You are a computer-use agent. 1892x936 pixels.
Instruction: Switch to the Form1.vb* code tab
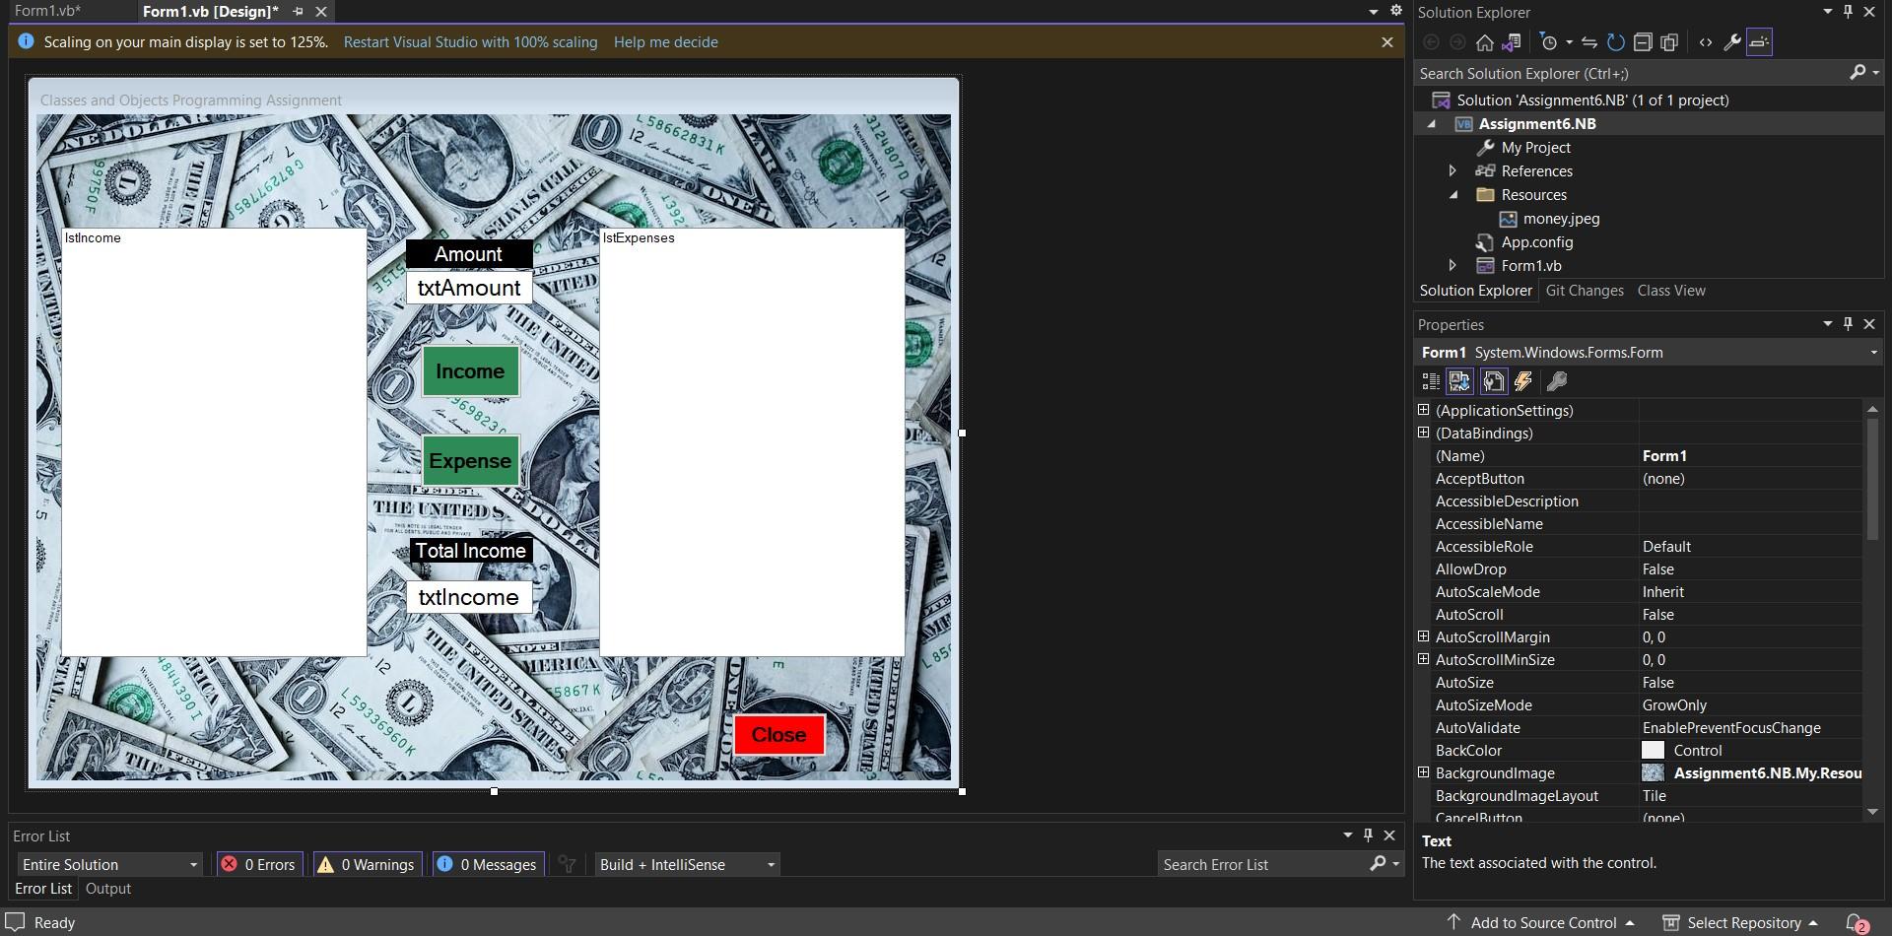[48, 11]
